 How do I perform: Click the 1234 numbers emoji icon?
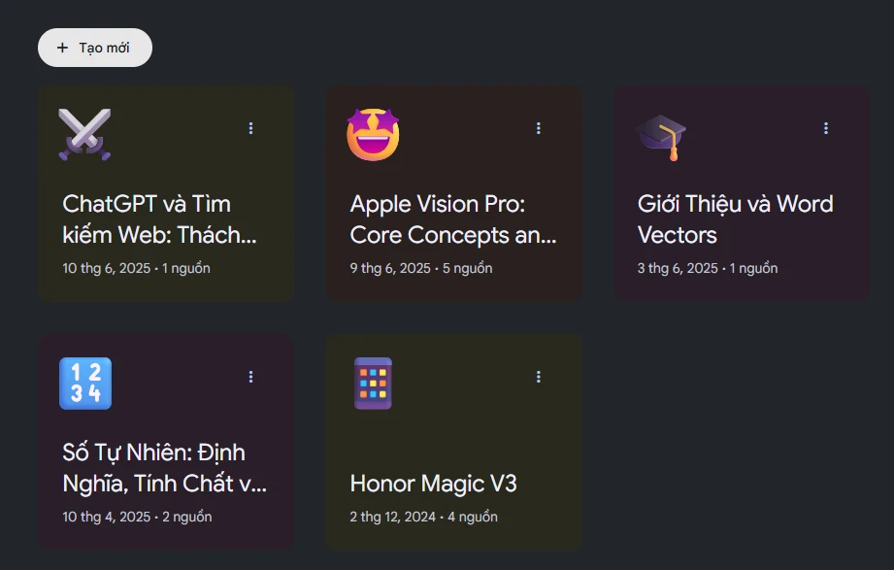tap(85, 384)
